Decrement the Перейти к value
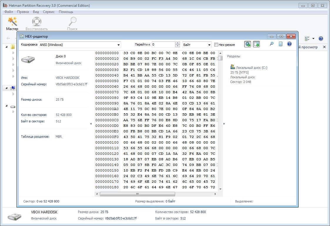Image resolution: width=330 pixels, height=226 pixels. [177, 46]
